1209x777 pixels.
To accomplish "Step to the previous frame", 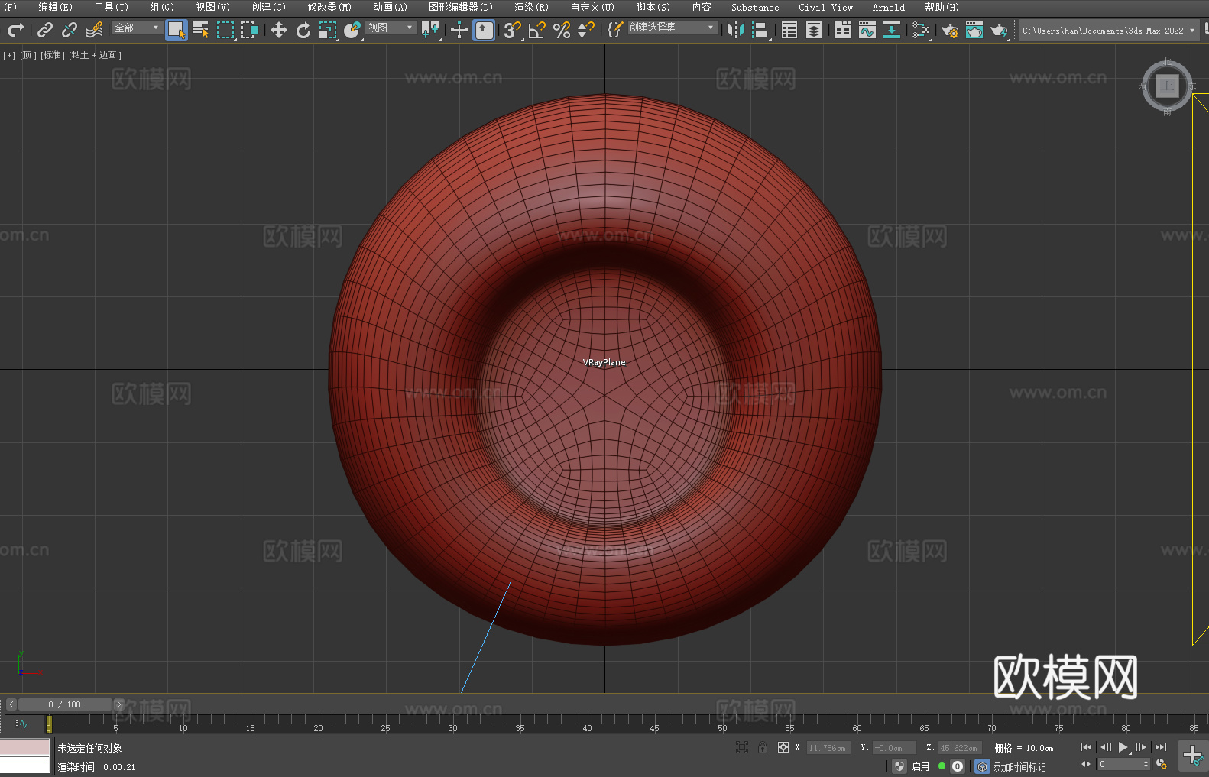I will (1105, 747).
